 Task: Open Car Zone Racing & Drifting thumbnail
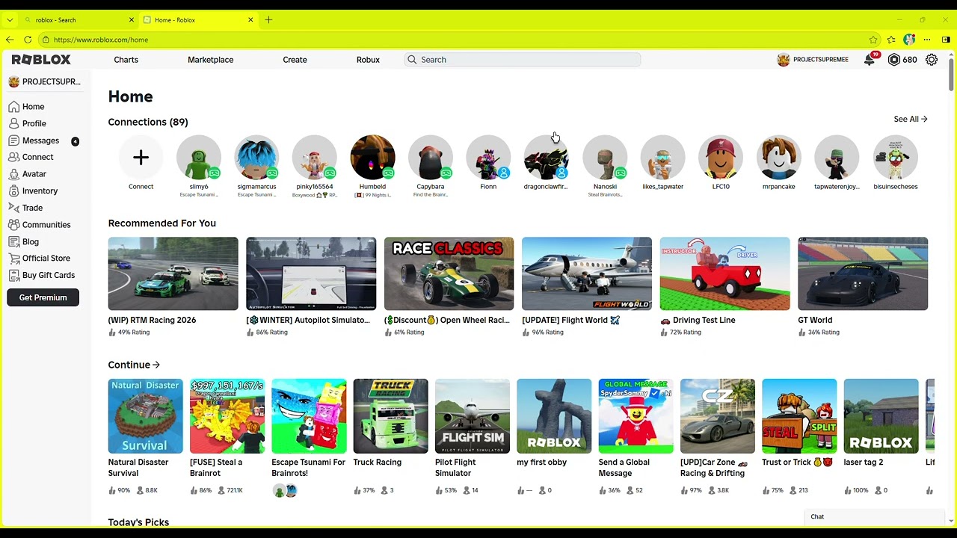[718, 416]
